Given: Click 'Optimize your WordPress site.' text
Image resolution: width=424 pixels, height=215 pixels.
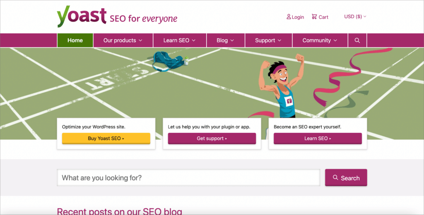Looking at the screenshot, I should tap(94, 127).
